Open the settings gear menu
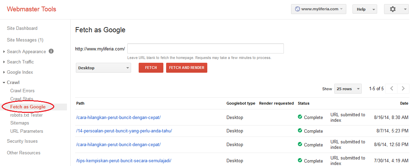The width and height of the screenshot is (417, 166). pos(396,9)
